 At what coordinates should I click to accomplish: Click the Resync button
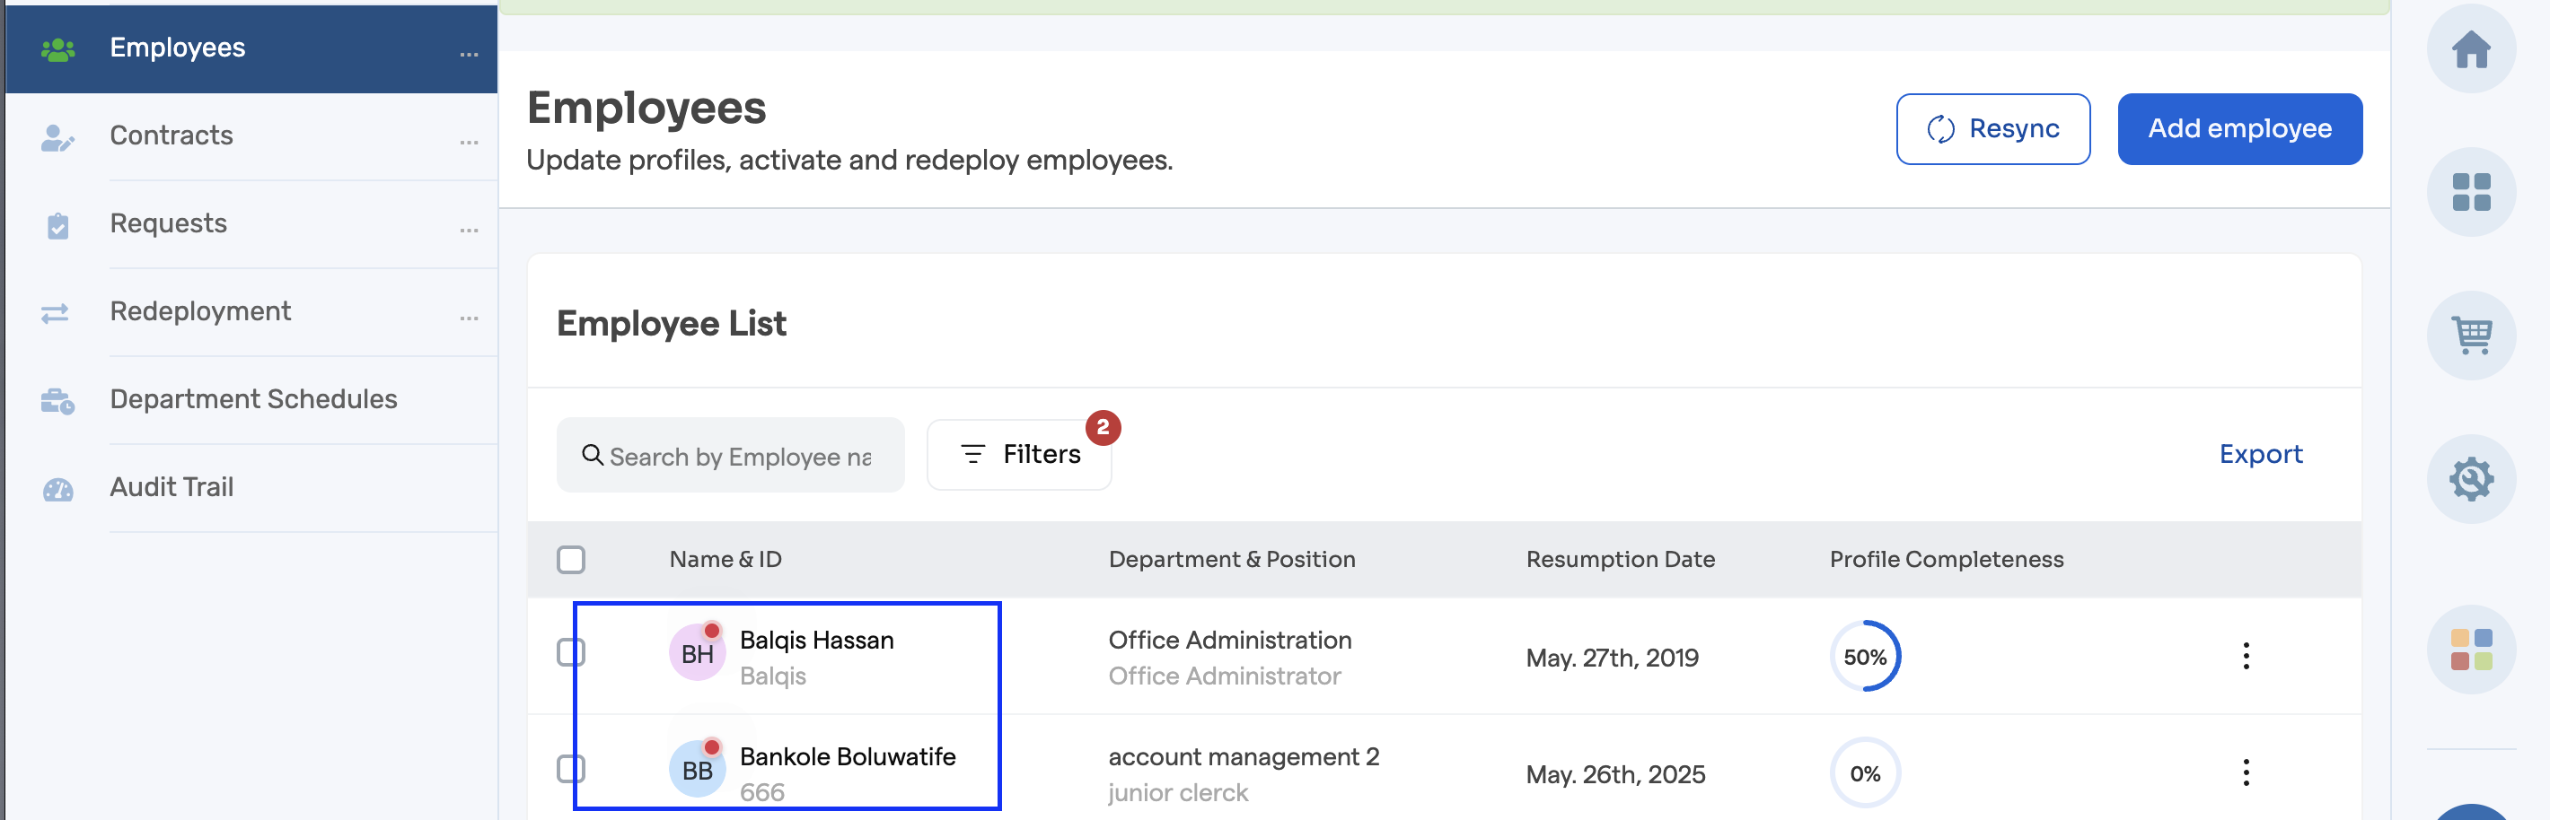click(1992, 128)
